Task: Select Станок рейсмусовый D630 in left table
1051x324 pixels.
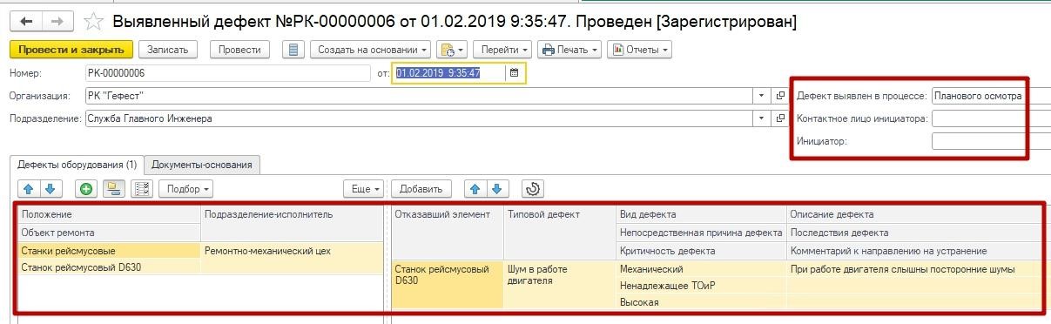Action: [110, 267]
